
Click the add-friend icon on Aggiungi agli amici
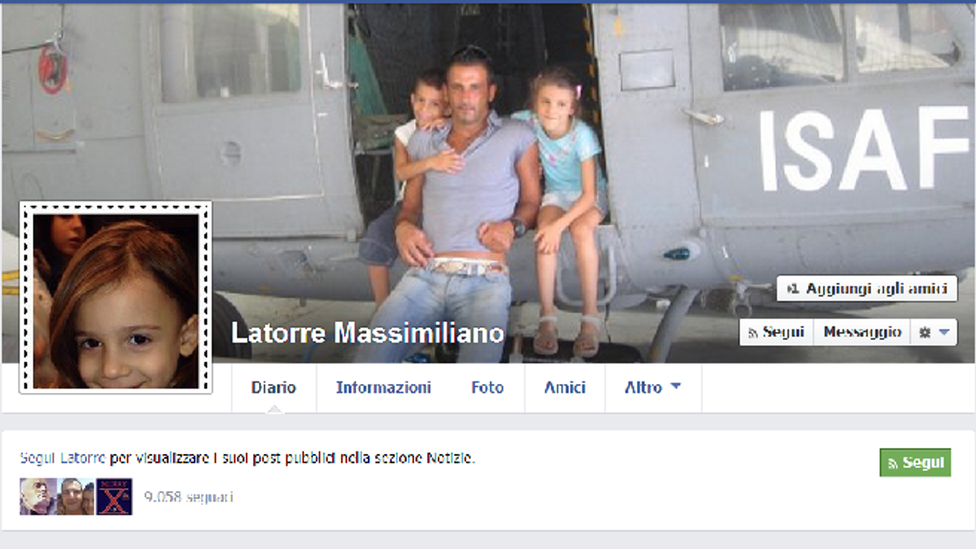794,289
